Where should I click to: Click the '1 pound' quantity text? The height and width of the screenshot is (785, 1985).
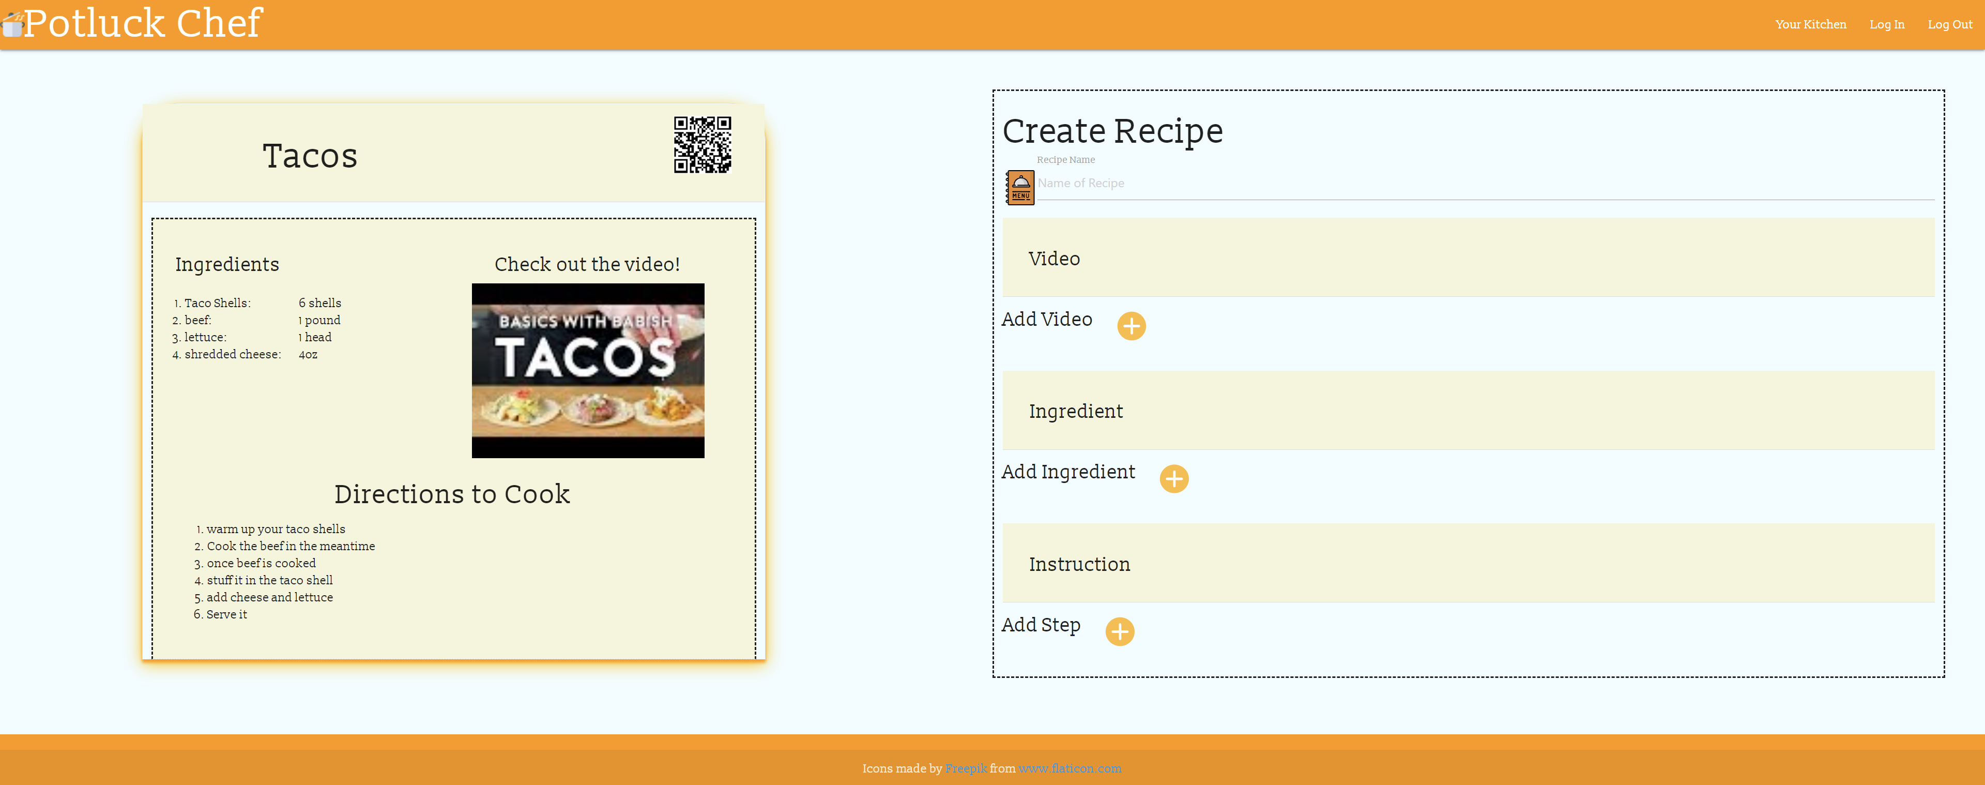tap(319, 320)
